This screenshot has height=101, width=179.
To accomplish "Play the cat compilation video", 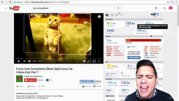I will tap(19, 61).
